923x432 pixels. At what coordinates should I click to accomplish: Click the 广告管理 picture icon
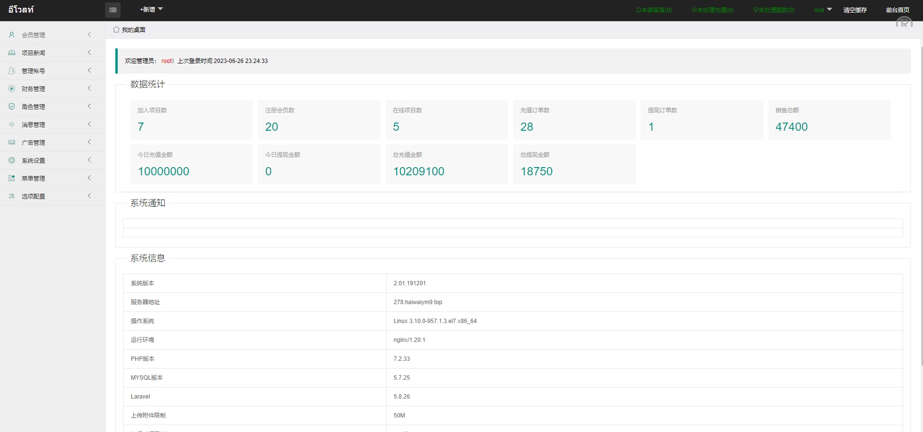tap(12, 142)
